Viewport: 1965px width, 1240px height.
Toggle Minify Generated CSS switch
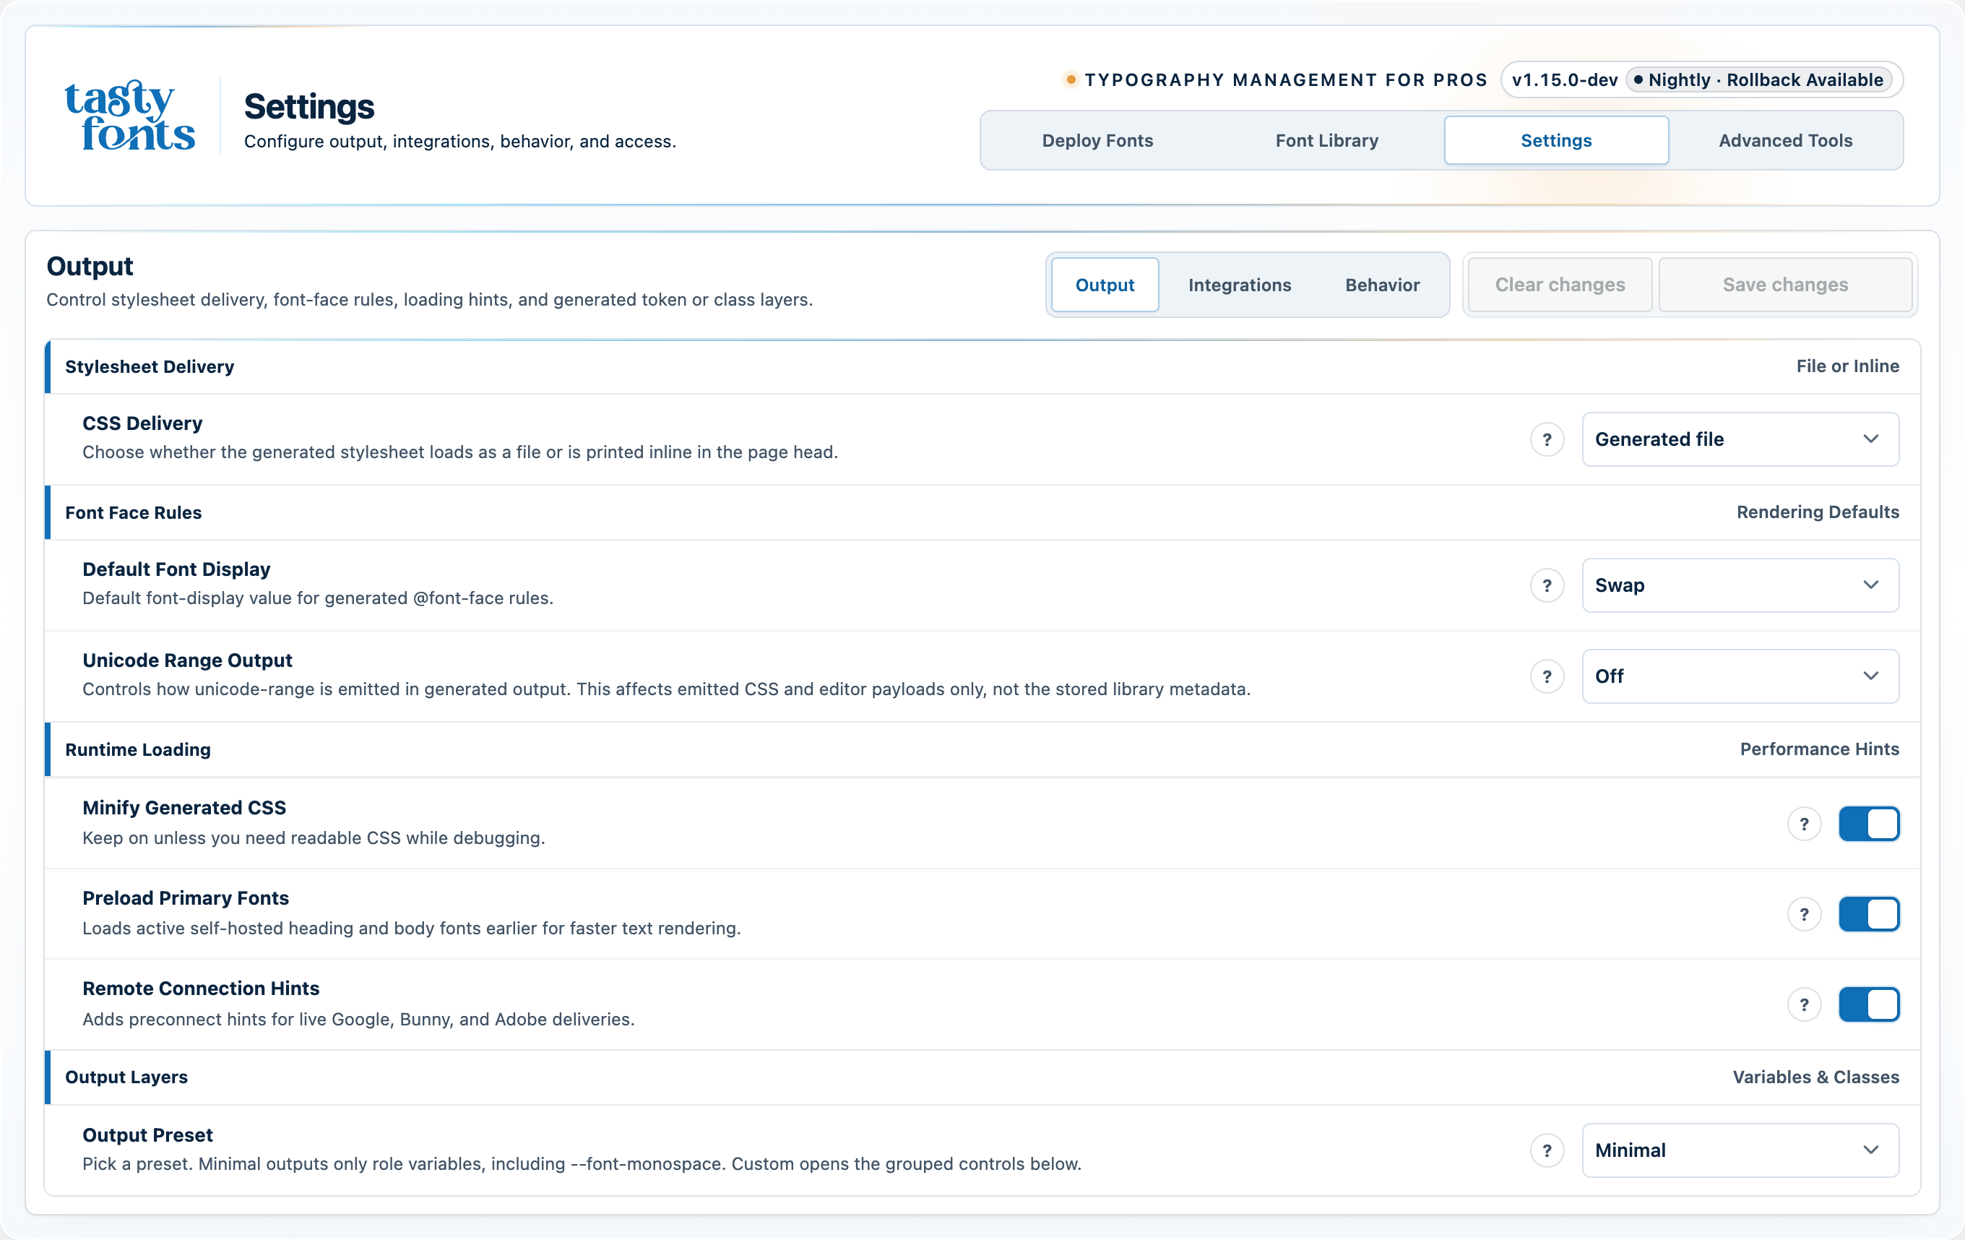point(1869,824)
